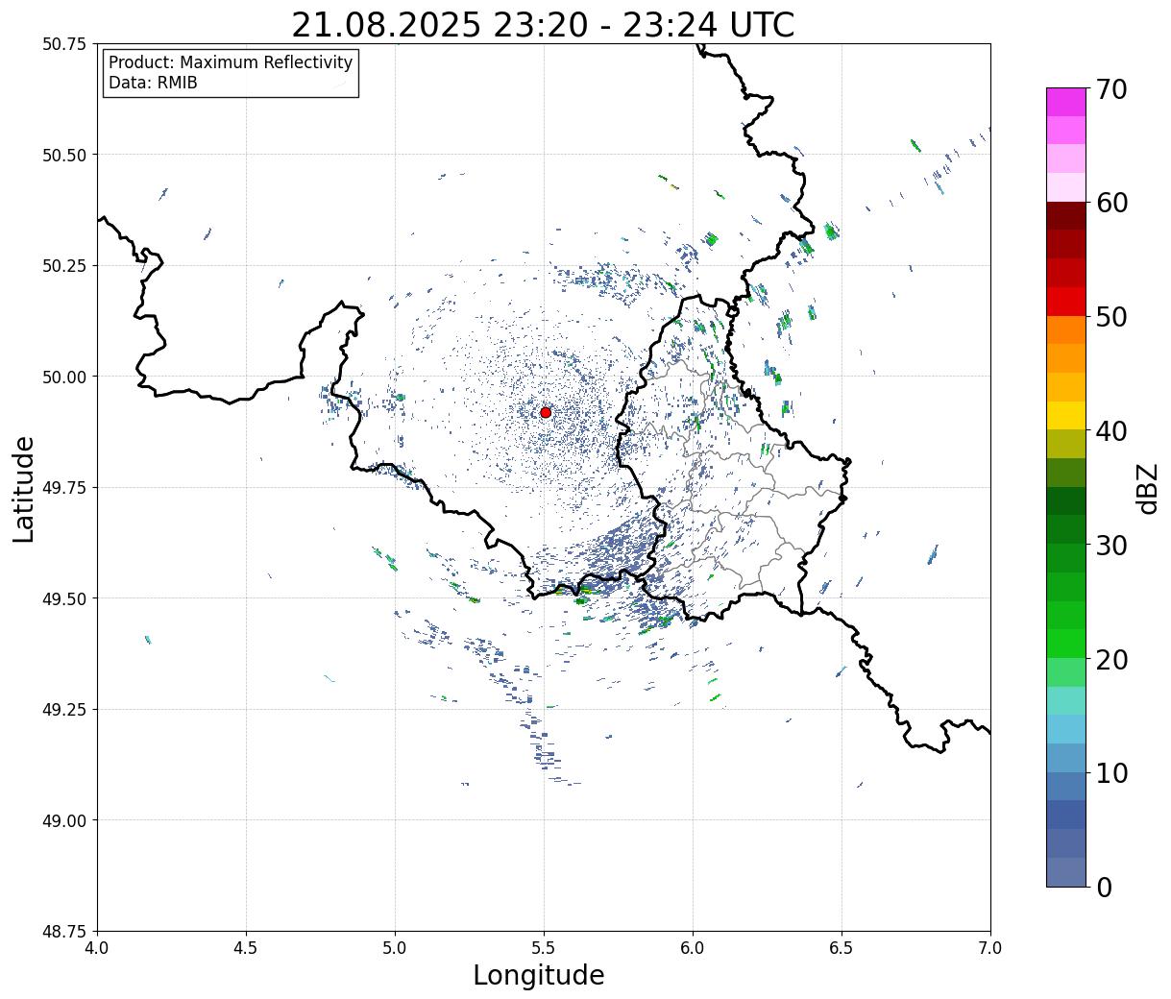
Task: Click the latitude tick label 49.75
Action: coord(63,488)
